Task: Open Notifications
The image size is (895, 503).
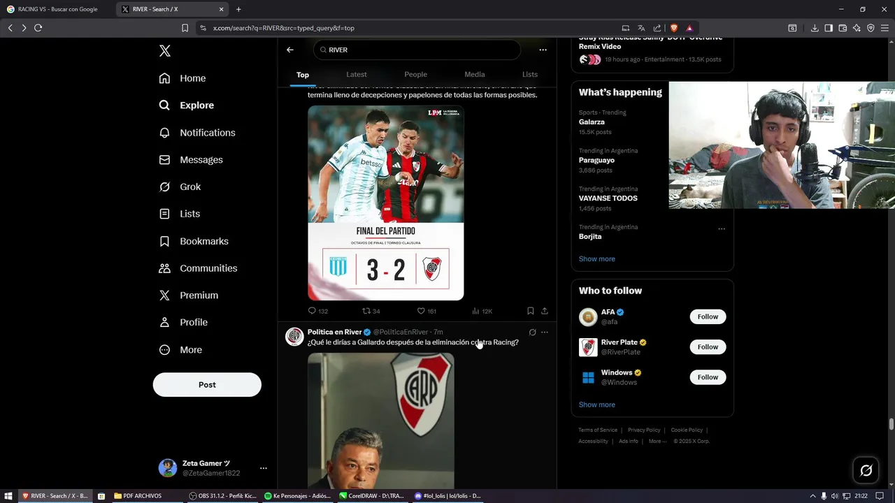Action: [197, 133]
